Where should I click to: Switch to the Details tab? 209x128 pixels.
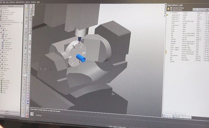pyautogui.click(x=177, y=116)
